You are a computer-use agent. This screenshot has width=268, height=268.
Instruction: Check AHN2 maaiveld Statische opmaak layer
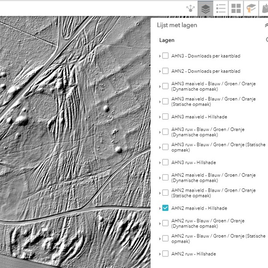165,193
